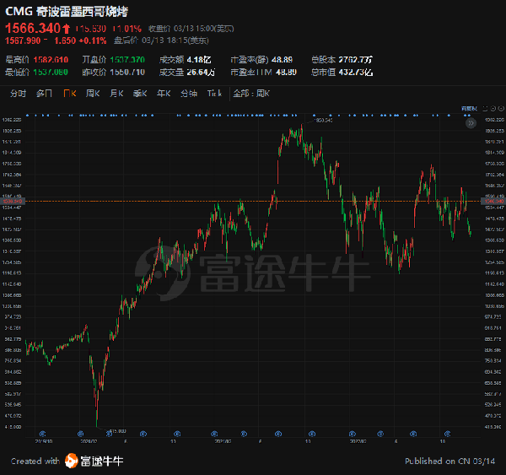Switch to the Tick chart tab

(x=214, y=93)
